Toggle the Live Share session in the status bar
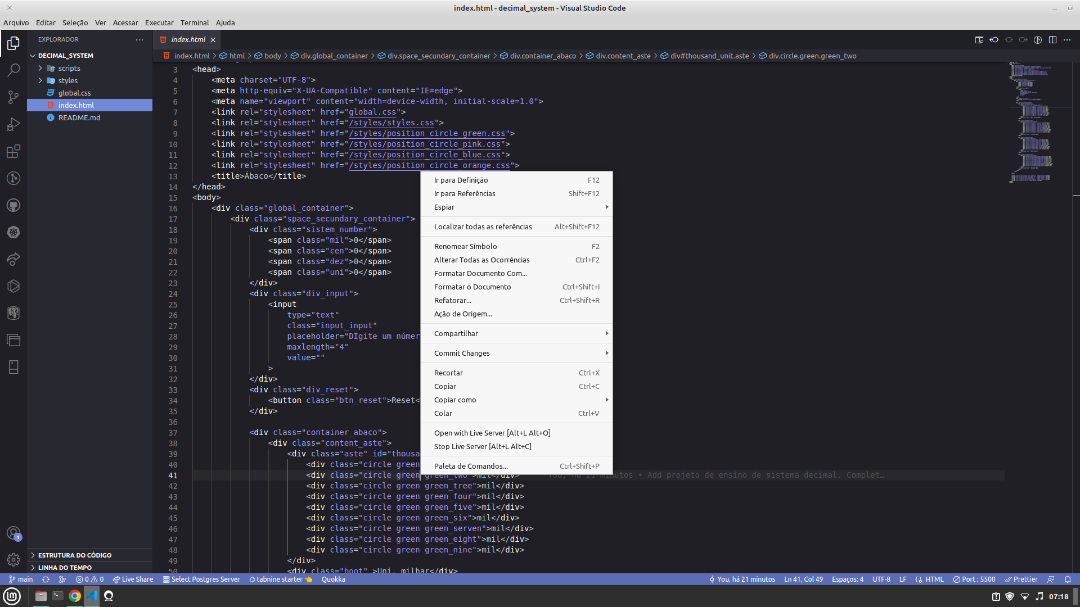Screen dimensions: 1080x607 click(x=133, y=579)
